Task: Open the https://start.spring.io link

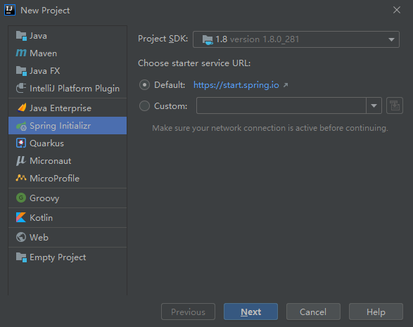Action: coord(236,85)
